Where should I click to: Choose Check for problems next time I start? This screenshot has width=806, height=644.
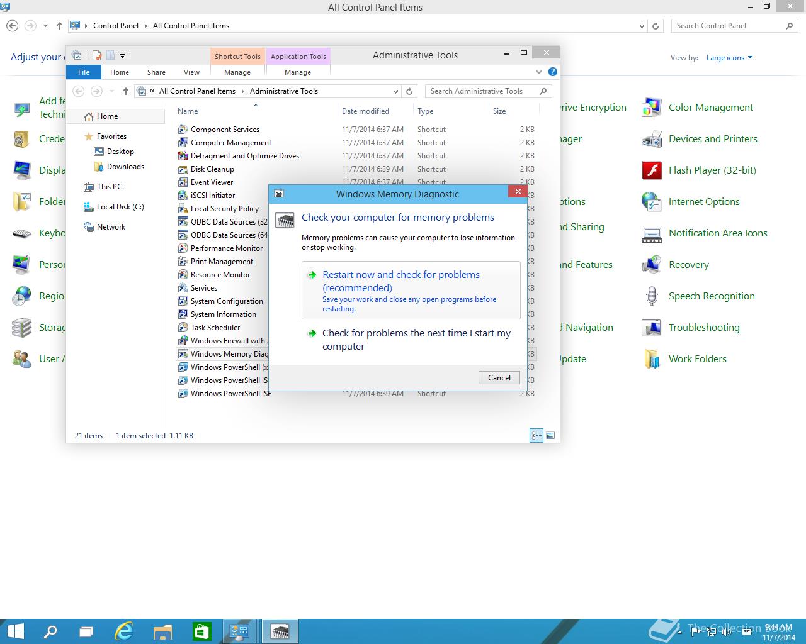click(411, 340)
